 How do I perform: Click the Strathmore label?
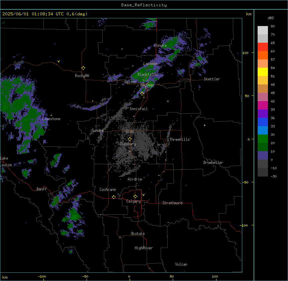[172, 203]
